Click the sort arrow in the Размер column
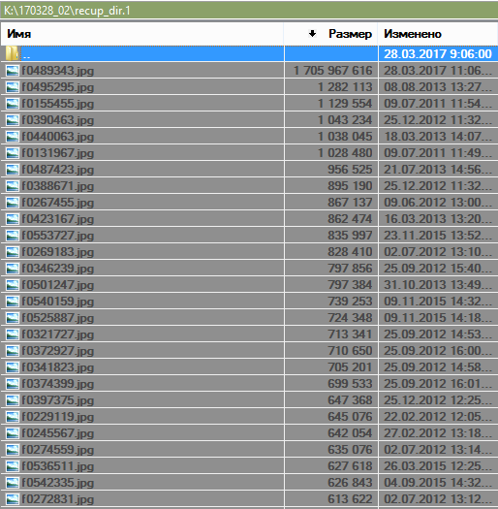This screenshot has width=498, height=509. 312,33
